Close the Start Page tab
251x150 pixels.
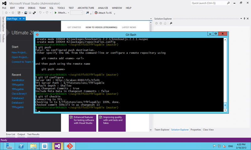[x=24, y=19]
